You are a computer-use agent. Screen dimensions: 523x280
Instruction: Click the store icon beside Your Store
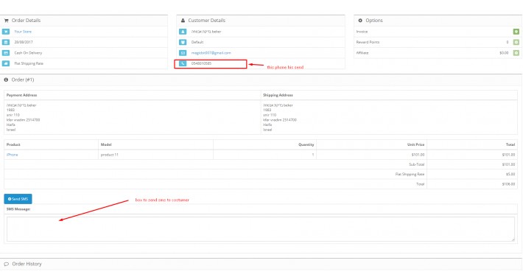pos(6,32)
